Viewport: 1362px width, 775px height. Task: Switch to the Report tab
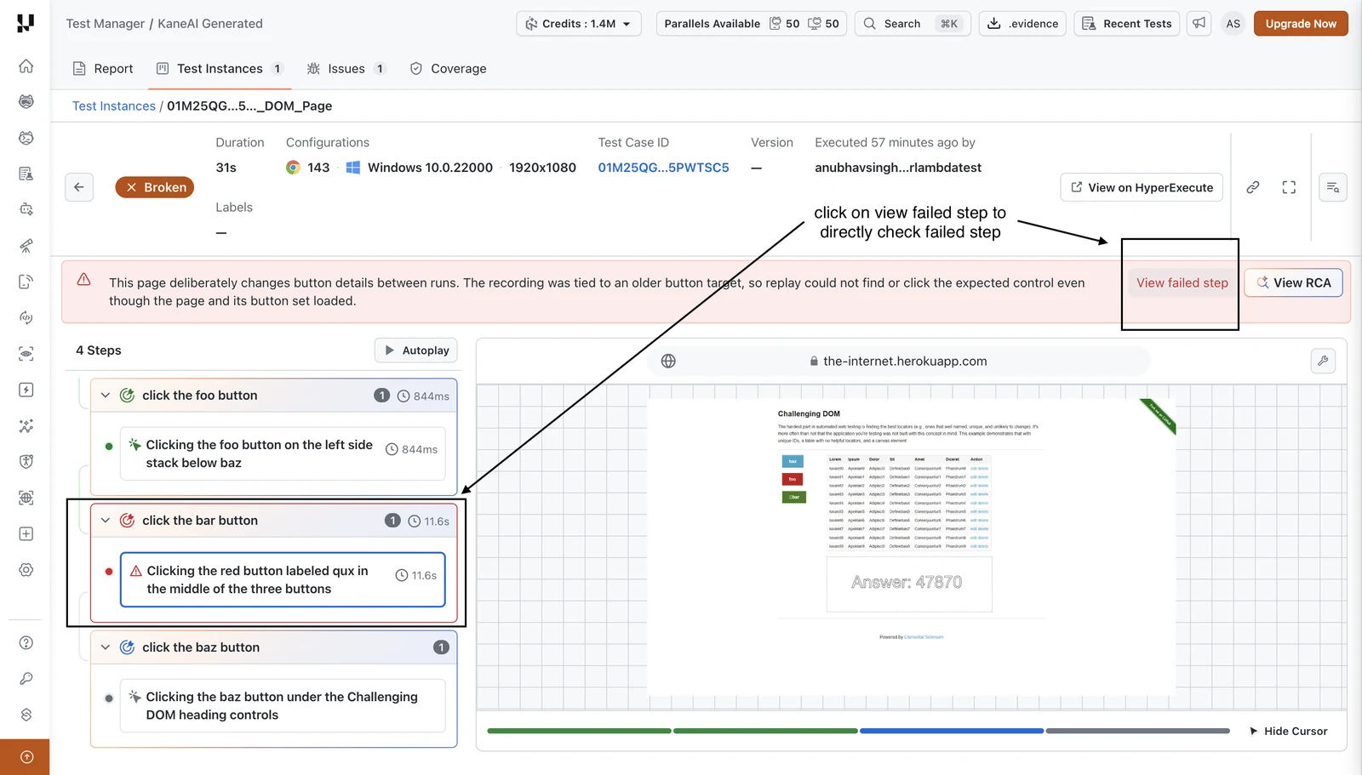point(103,69)
